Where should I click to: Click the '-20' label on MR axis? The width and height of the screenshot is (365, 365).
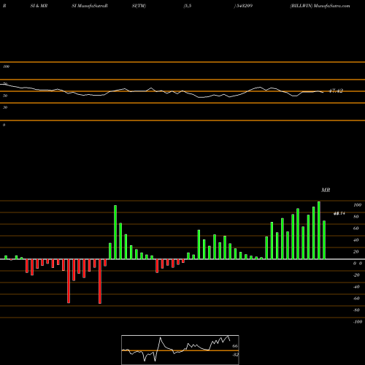pos(356,275)
